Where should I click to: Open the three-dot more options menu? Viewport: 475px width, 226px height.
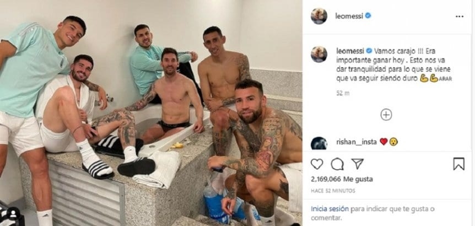click(460, 17)
